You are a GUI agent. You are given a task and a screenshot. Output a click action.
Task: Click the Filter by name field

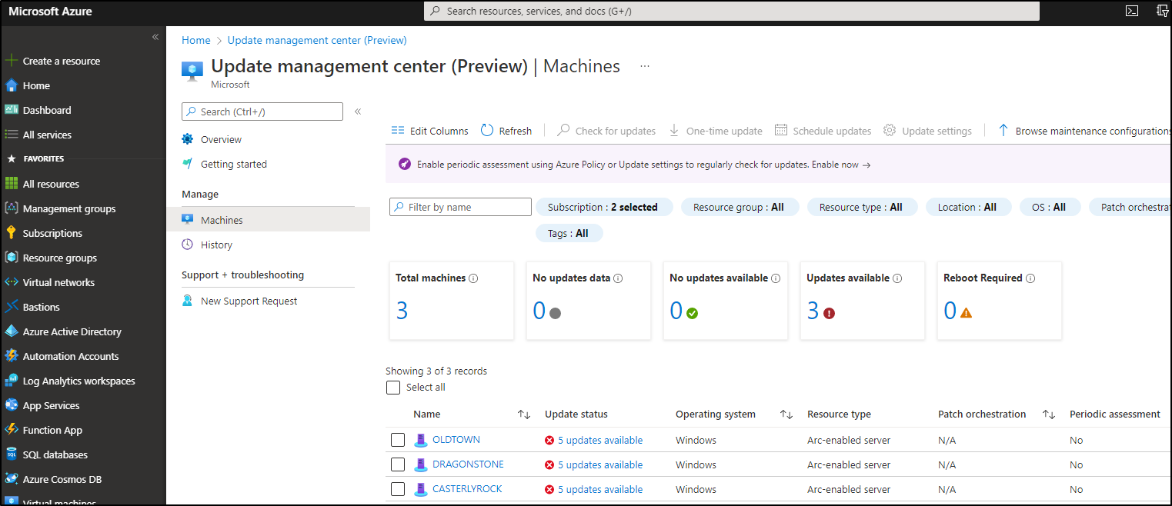[x=460, y=207]
